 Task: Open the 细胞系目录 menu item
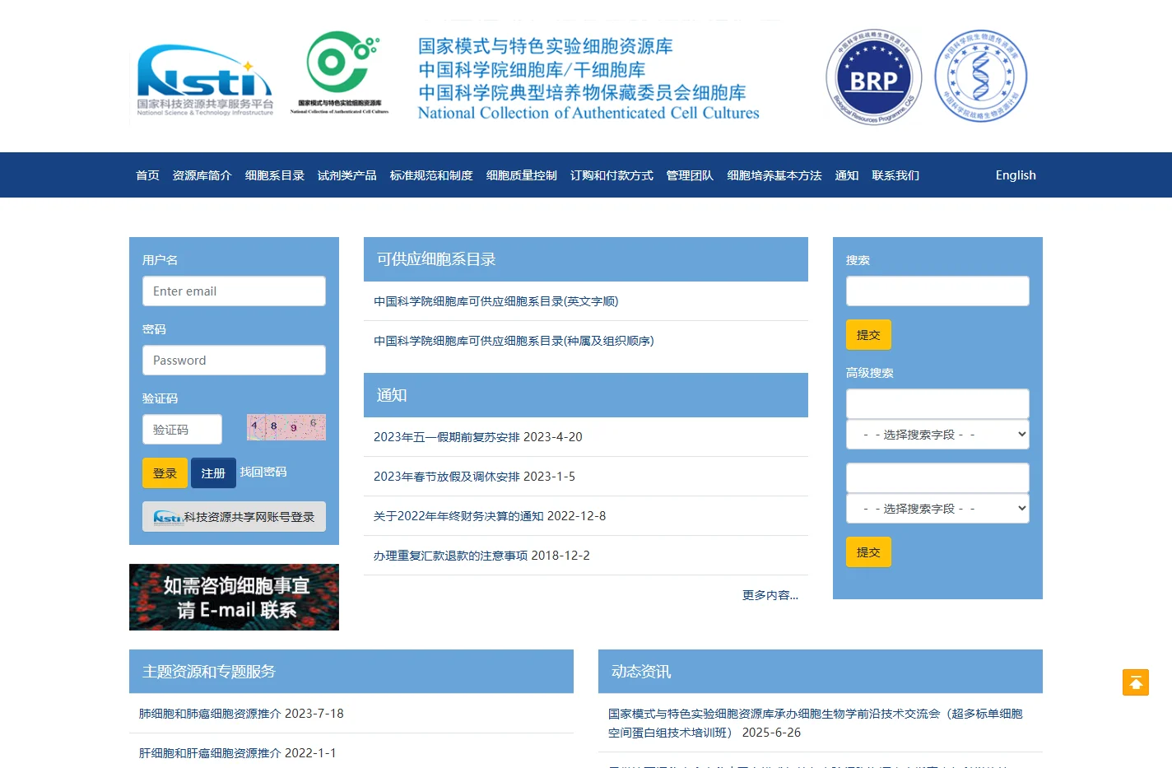pos(275,175)
